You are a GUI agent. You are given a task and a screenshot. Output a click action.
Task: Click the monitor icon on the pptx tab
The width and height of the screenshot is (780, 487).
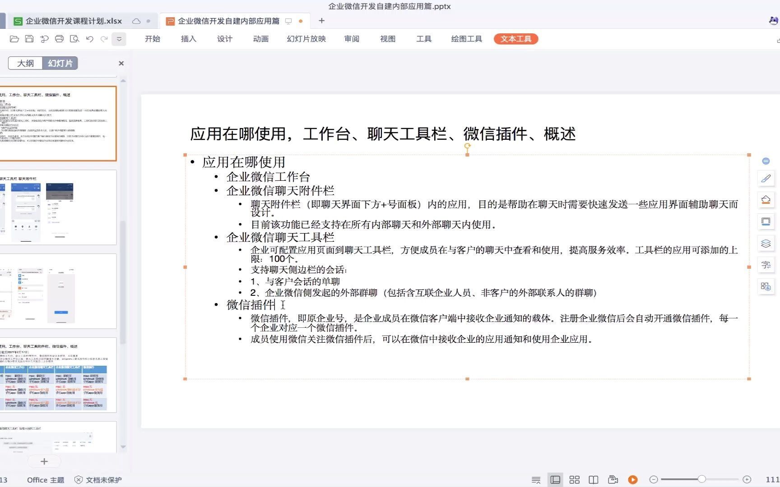coord(288,21)
